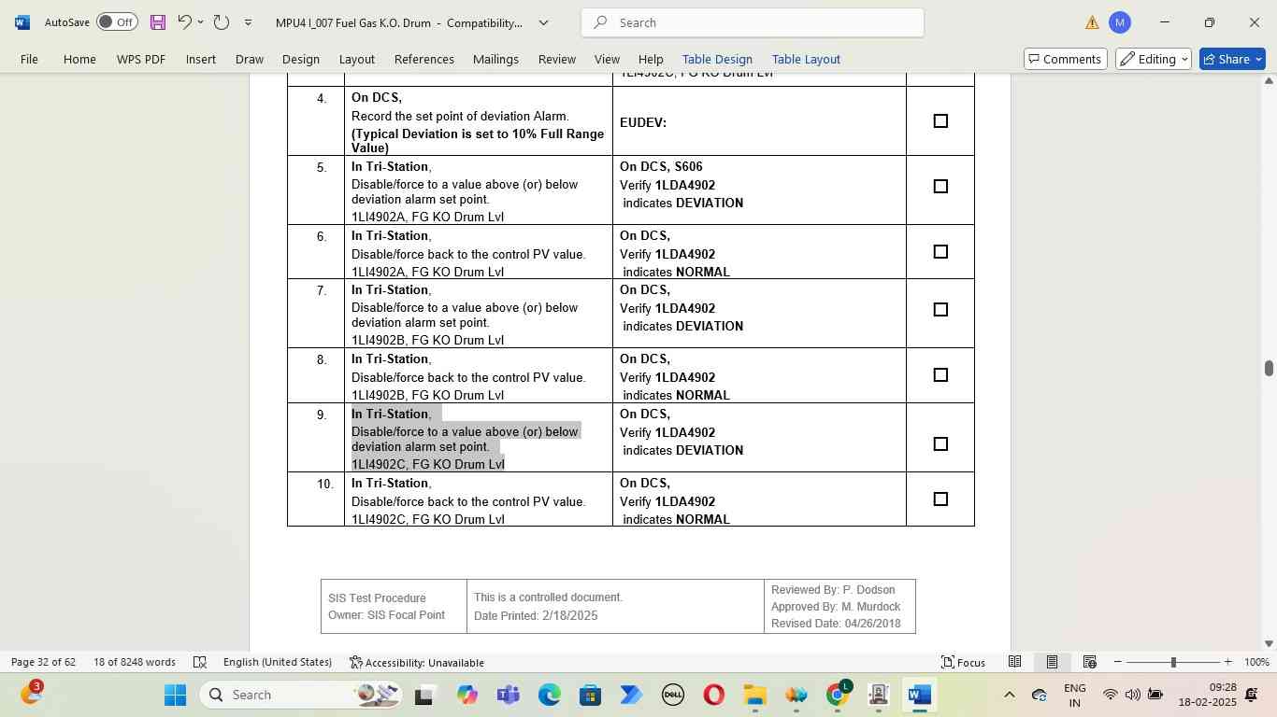Open Microsoft Edge from taskbar
The width and height of the screenshot is (1277, 717).
[x=549, y=695]
